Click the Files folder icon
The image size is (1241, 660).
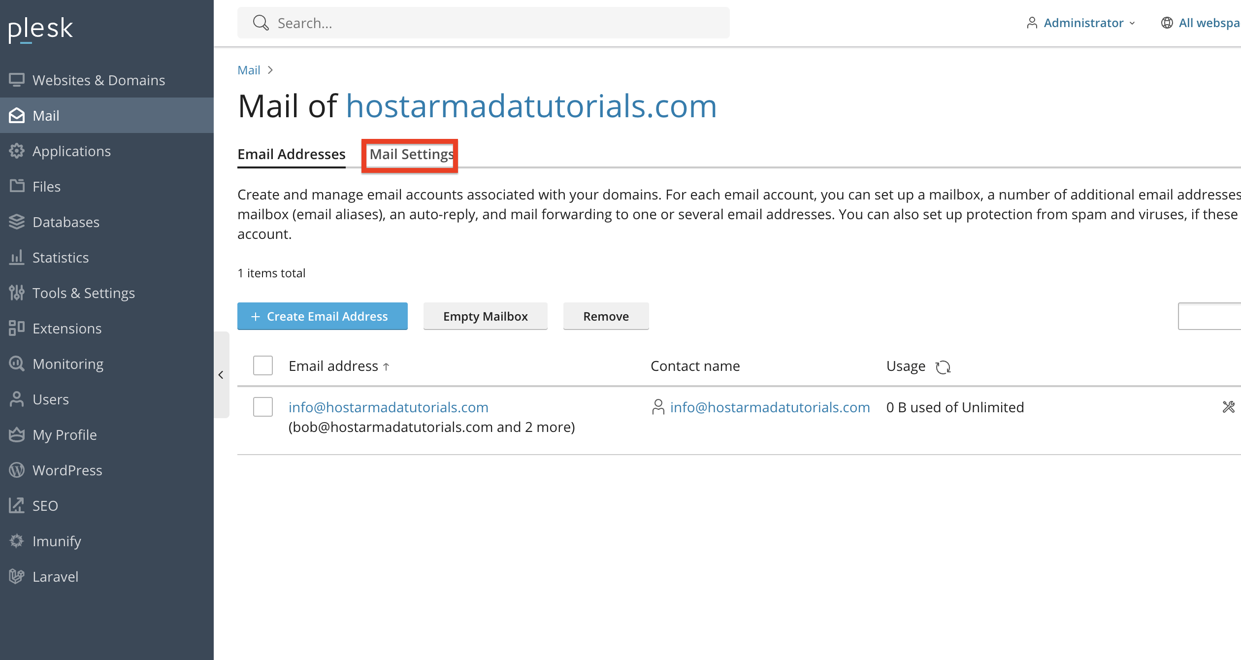coord(17,186)
